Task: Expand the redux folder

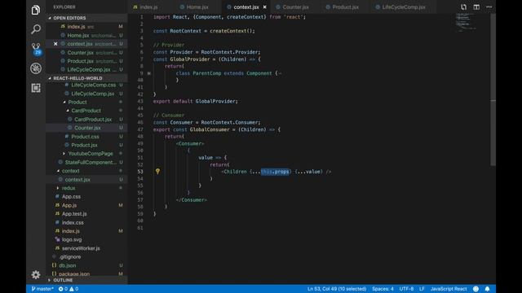Action: tap(69, 188)
